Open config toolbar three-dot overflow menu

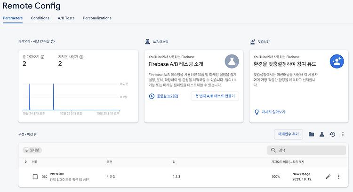[x=343, y=134]
